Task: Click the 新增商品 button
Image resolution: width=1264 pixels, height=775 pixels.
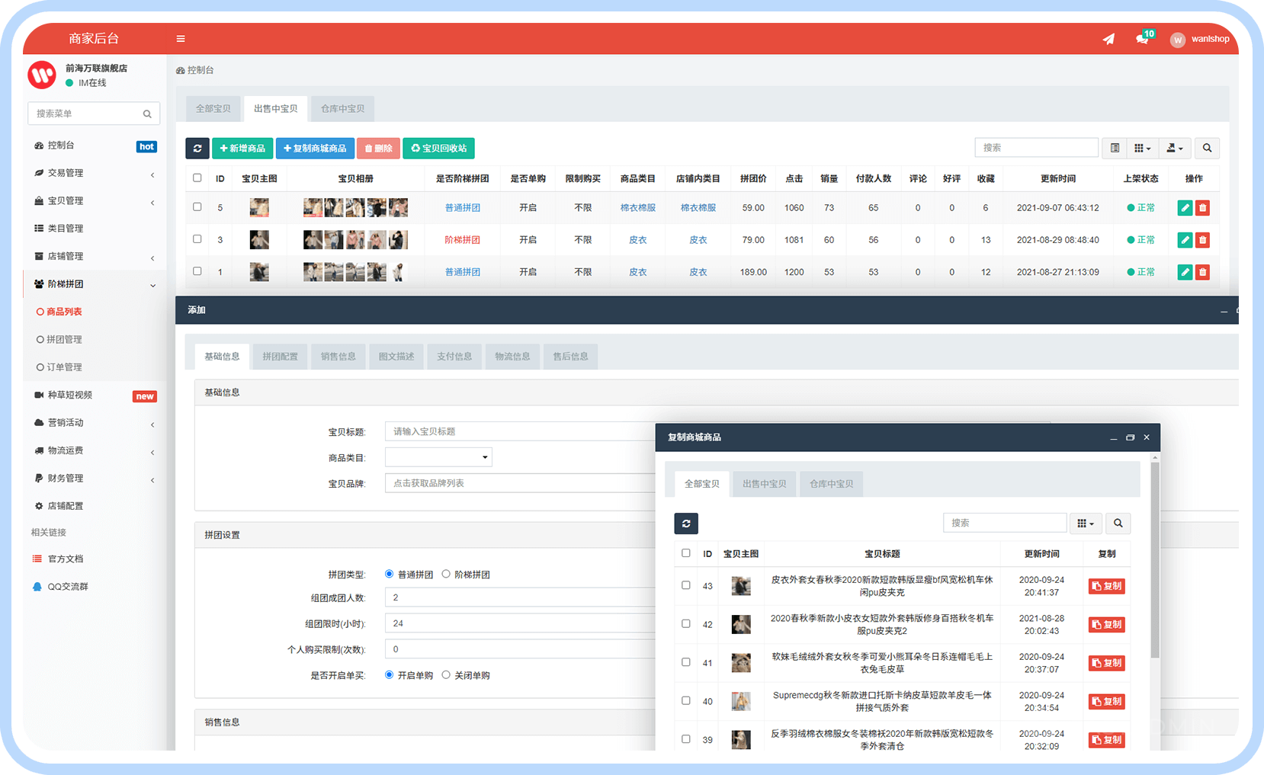Action: tap(242, 149)
